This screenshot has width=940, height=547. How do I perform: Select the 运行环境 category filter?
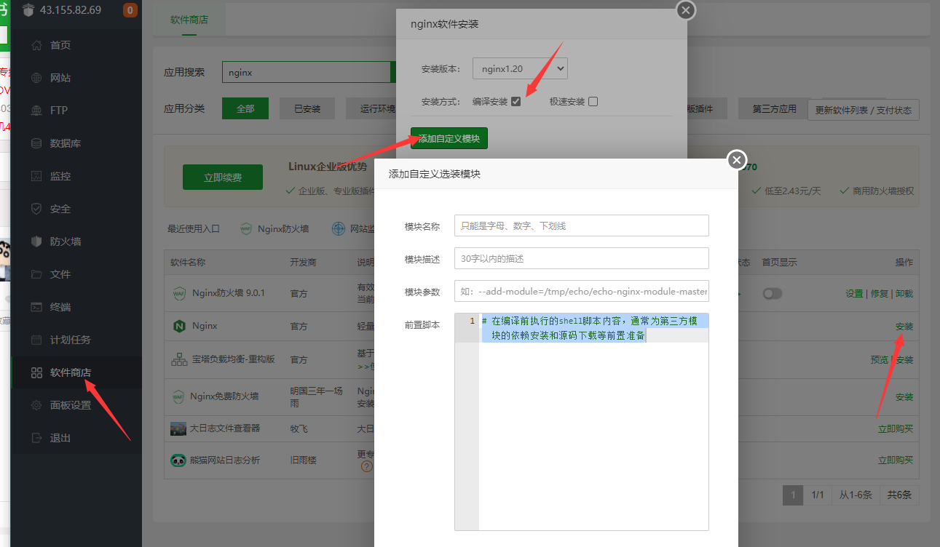(x=371, y=108)
